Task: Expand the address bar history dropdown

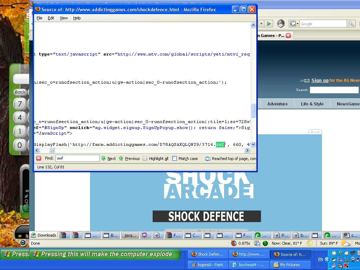Action: point(261,24)
